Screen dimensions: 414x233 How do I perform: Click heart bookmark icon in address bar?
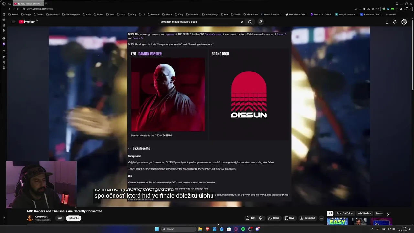click(x=377, y=9)
